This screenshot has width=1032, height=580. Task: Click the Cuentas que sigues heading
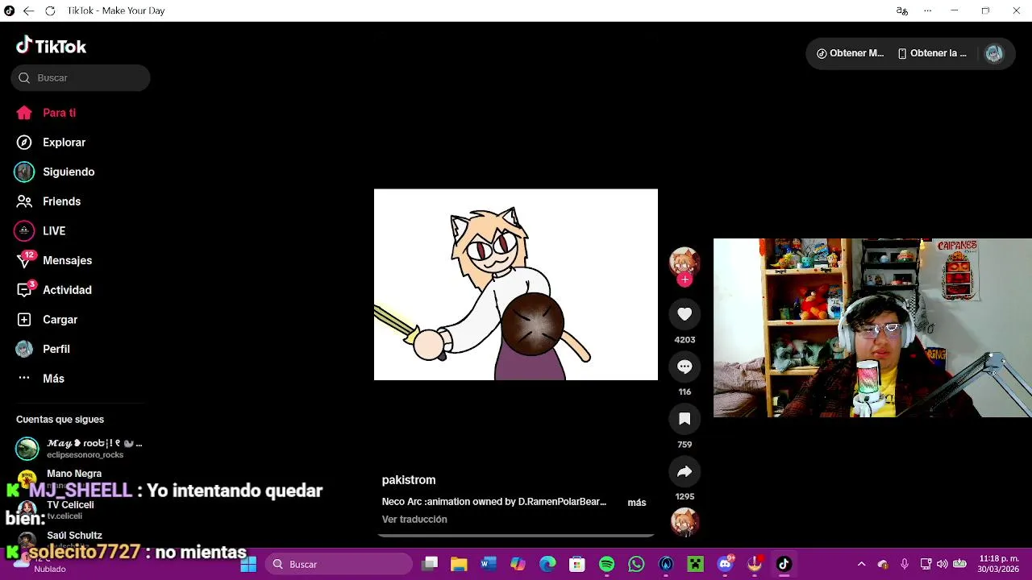pos(60,420)
